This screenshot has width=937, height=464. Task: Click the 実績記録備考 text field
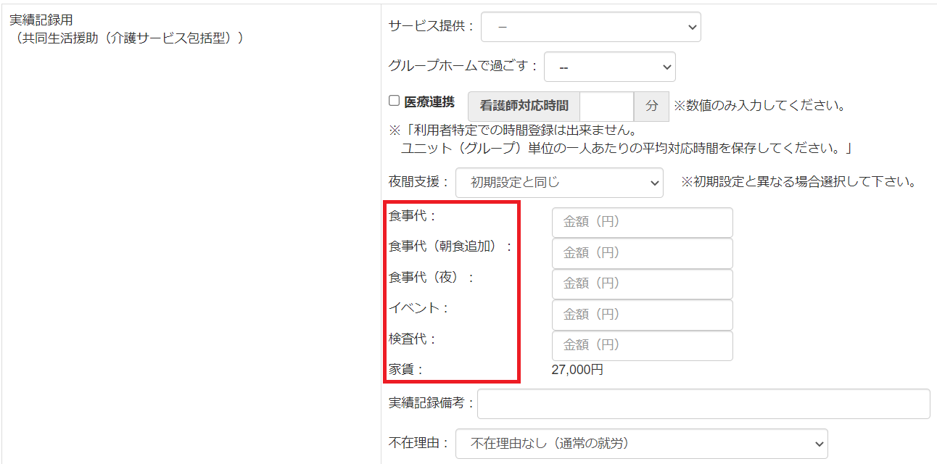703,404
